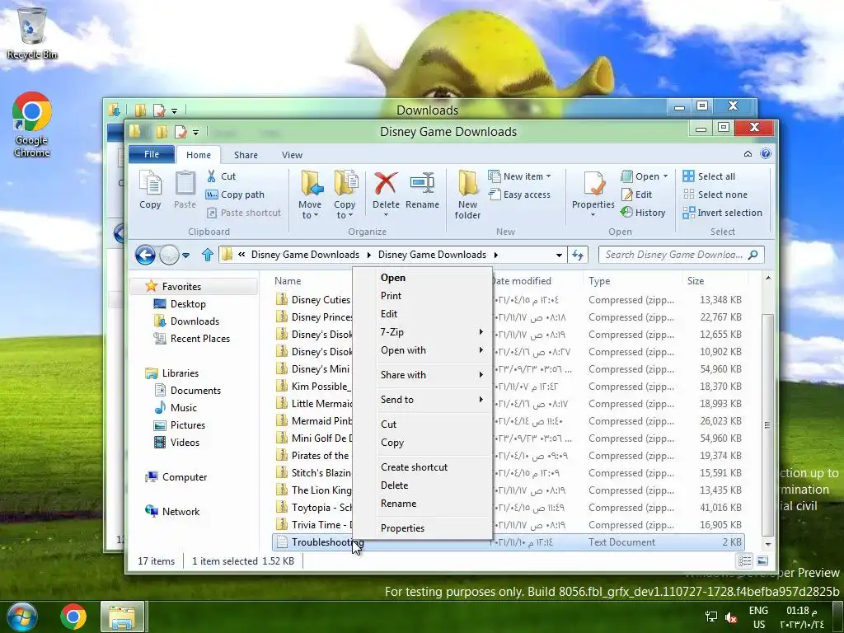Image resolution: width=844 pixels, height=633 pixels.
Task: Sort by the Name column header
Action: point(288,281)
